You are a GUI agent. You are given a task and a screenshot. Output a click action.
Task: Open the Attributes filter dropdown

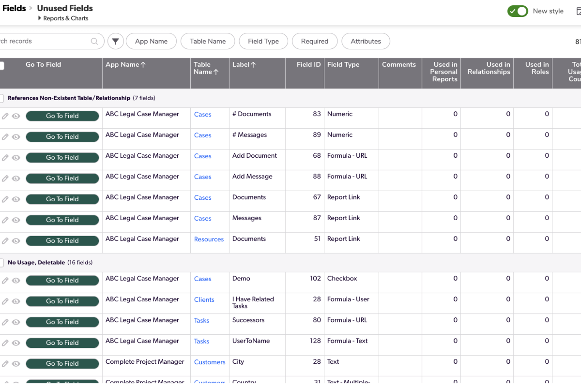click(x=366, y=41)
